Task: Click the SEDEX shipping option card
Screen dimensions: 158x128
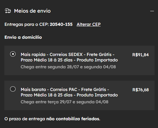Action: coord(79,60)
